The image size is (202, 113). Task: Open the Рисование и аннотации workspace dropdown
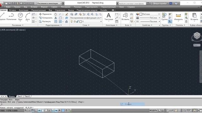pyautogui.click(x=48, y=3)
